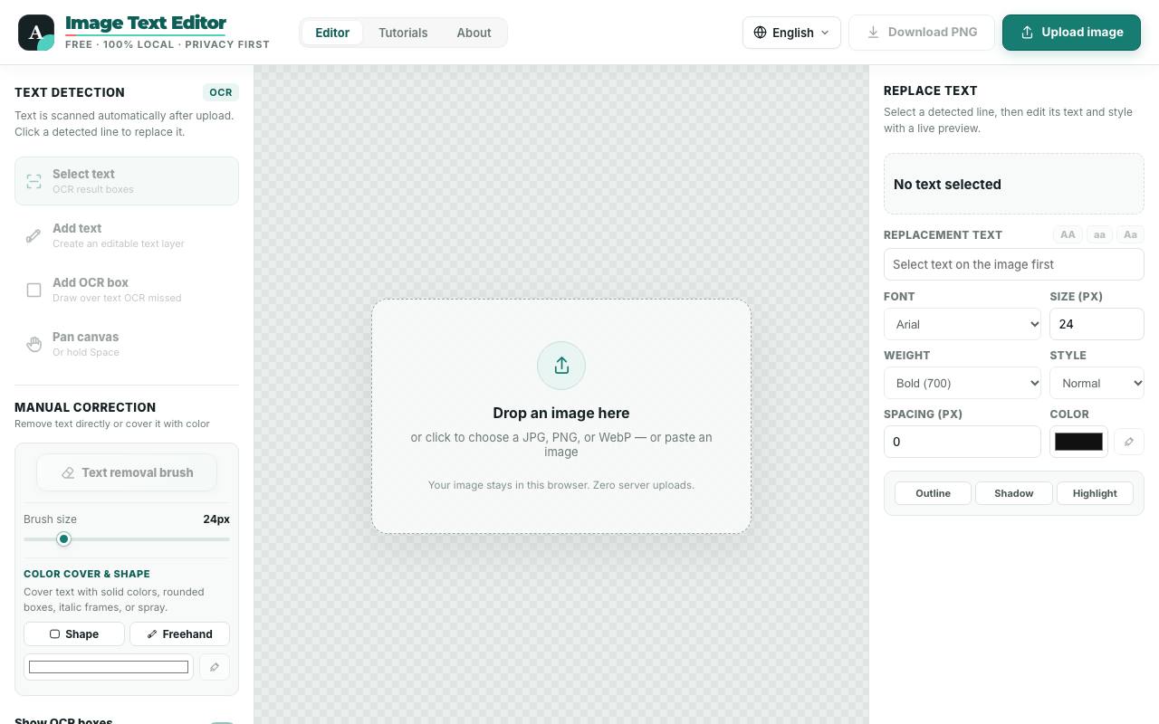Click the eyedropper beside cover color bar

pyautogui.click(x=215, y=667)
